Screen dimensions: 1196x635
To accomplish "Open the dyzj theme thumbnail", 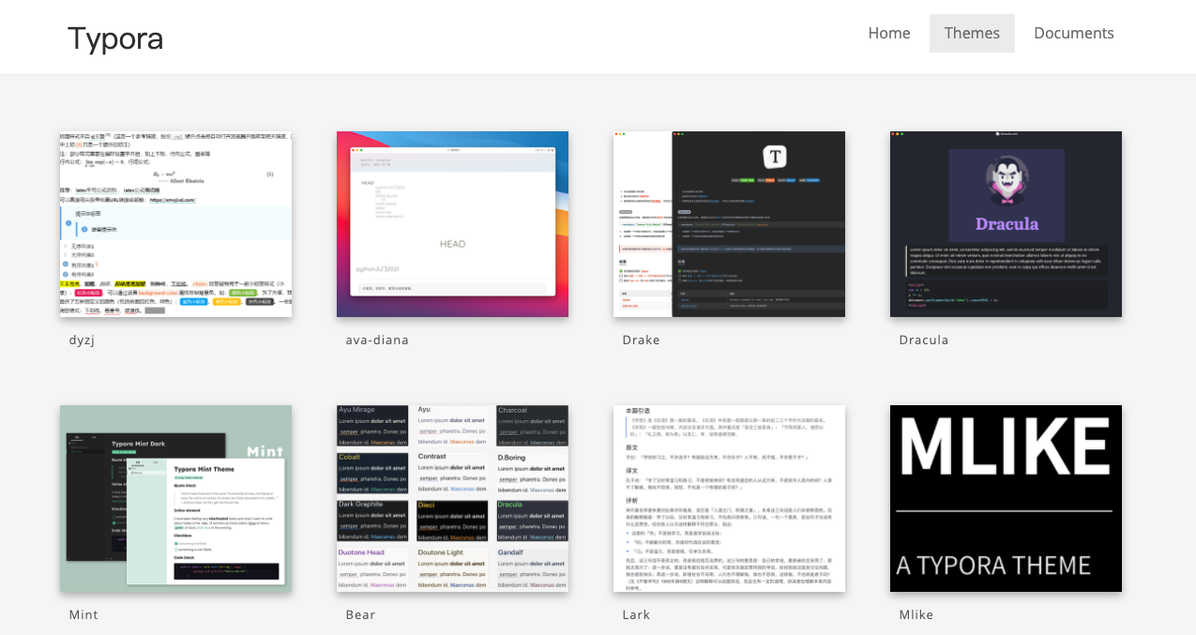I will coord(175,224).
